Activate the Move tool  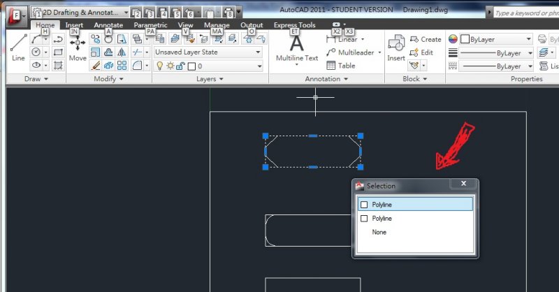[78, 48]
